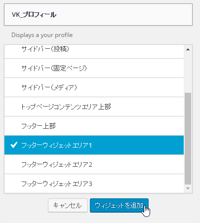Select the checked フッターウィジェットエリア1 item
The width and height of the screenshot is (200, 223).
click(94, 145)
